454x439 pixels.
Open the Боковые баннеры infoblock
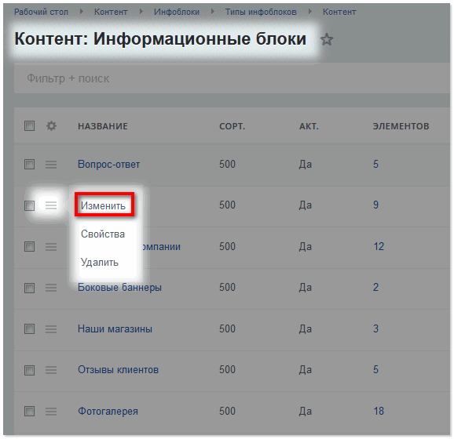point(119,288)
